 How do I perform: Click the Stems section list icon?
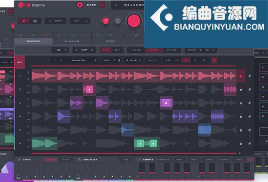click(x=19, y=159)
